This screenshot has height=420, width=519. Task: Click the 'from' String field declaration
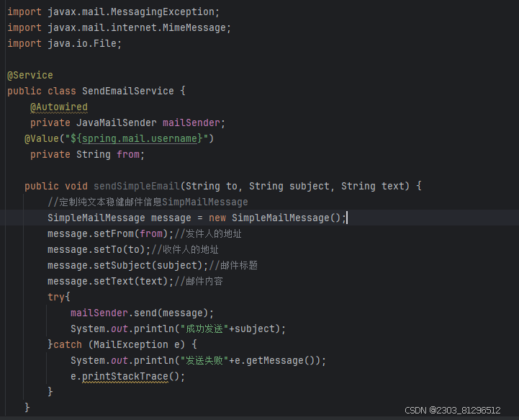[87, 155]
